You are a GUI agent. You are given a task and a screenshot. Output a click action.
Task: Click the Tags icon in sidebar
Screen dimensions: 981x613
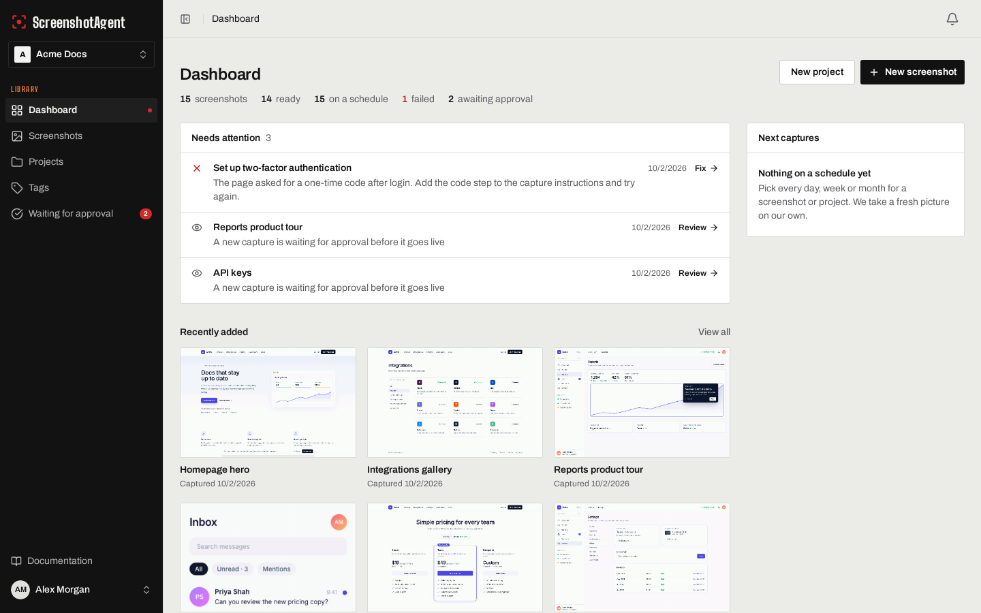pos(17,188)
